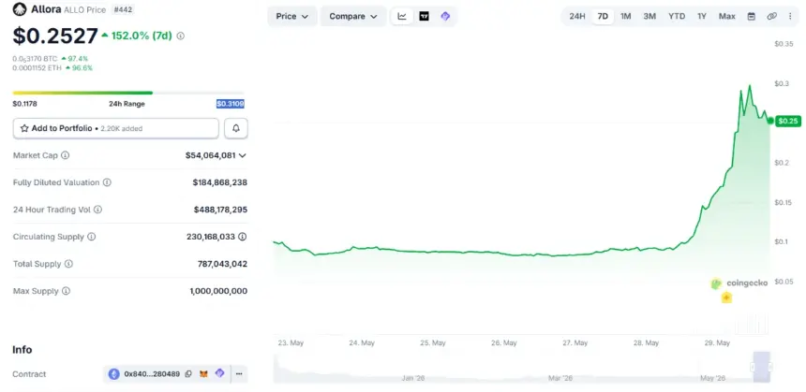Select the Max time range tab

727,17
